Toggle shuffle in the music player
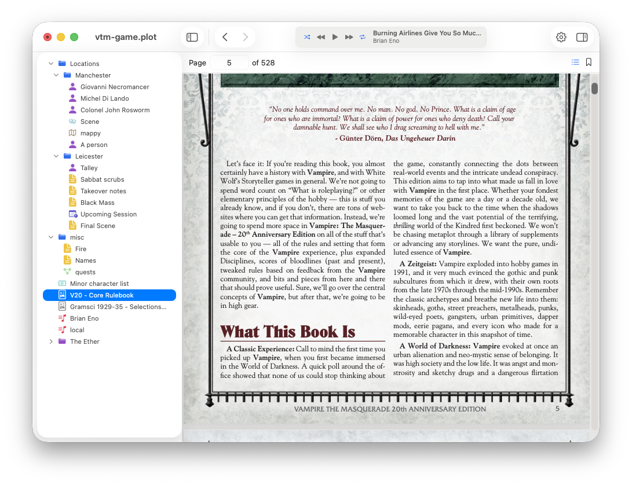The image size is (632, 485). [x=307, y=37]
